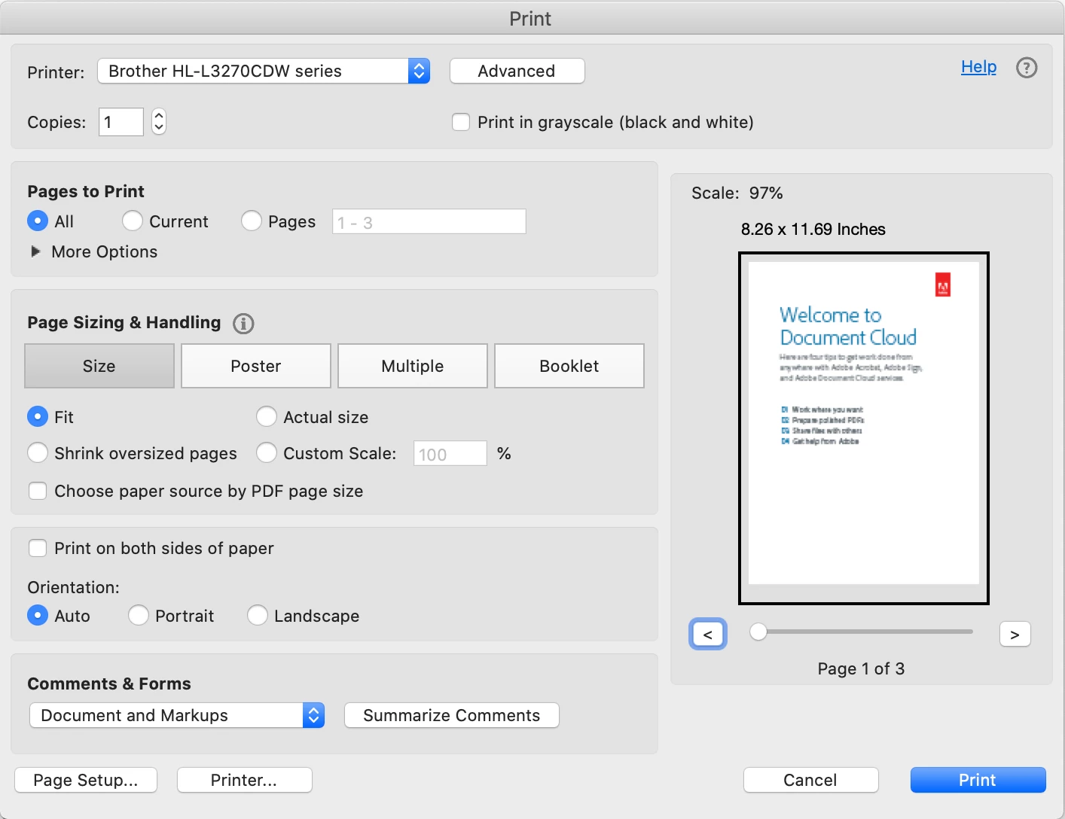1065x819 pixels.
Task: Click the blue Print button
Action: click(978, 780)
